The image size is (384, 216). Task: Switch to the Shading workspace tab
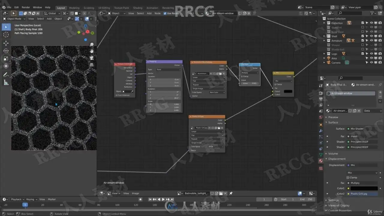[138, 8]
